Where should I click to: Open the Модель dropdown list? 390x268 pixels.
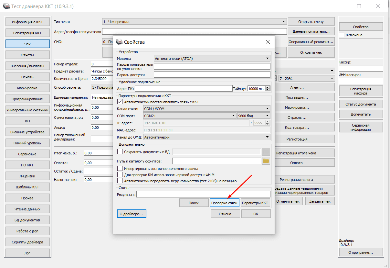coord(212,59)
